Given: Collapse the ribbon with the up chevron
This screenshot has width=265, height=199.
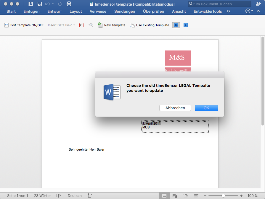Looking at the screenshot, I should click(258, 11).
